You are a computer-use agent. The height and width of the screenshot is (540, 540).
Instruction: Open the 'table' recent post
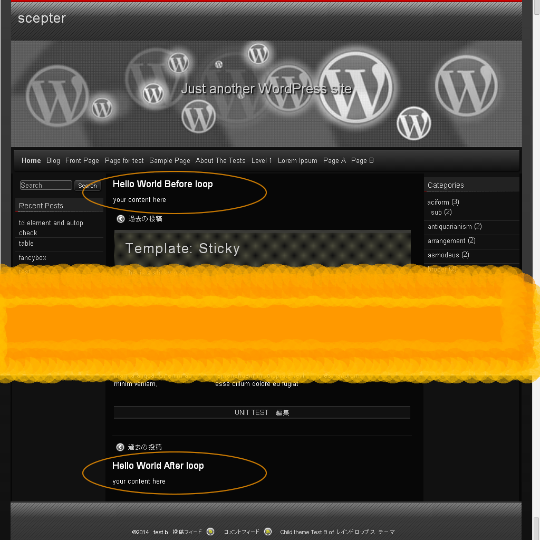pos(26,244)
